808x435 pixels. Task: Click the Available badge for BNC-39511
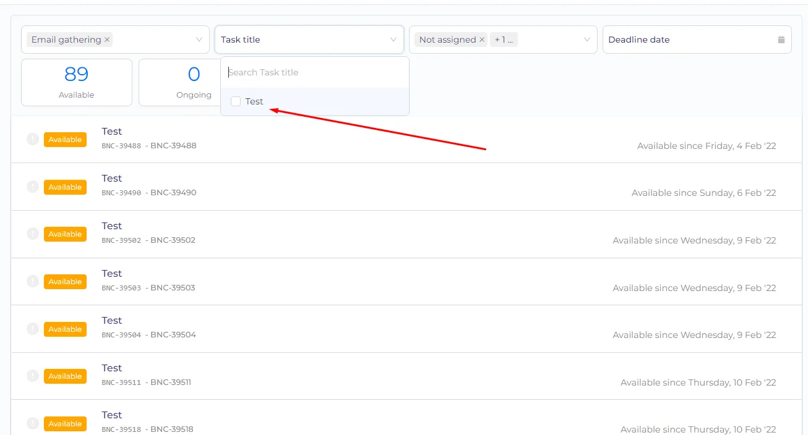(65, 376)
